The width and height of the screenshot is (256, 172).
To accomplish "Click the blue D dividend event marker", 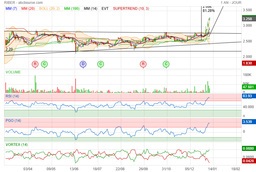I will coord(83,64).
